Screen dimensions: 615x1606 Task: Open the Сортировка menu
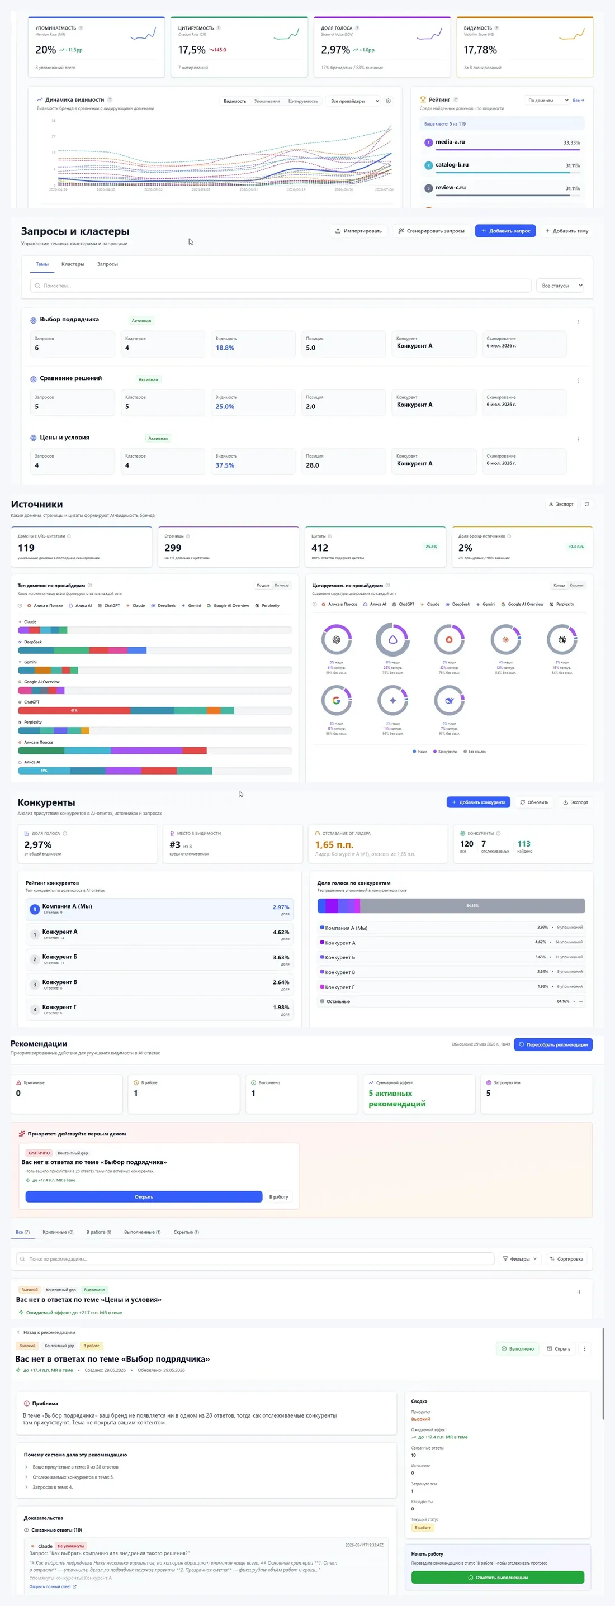tap(566, 1259)
